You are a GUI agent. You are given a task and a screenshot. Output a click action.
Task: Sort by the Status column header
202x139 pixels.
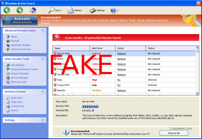pyautogui.click(x=171, y=48)
